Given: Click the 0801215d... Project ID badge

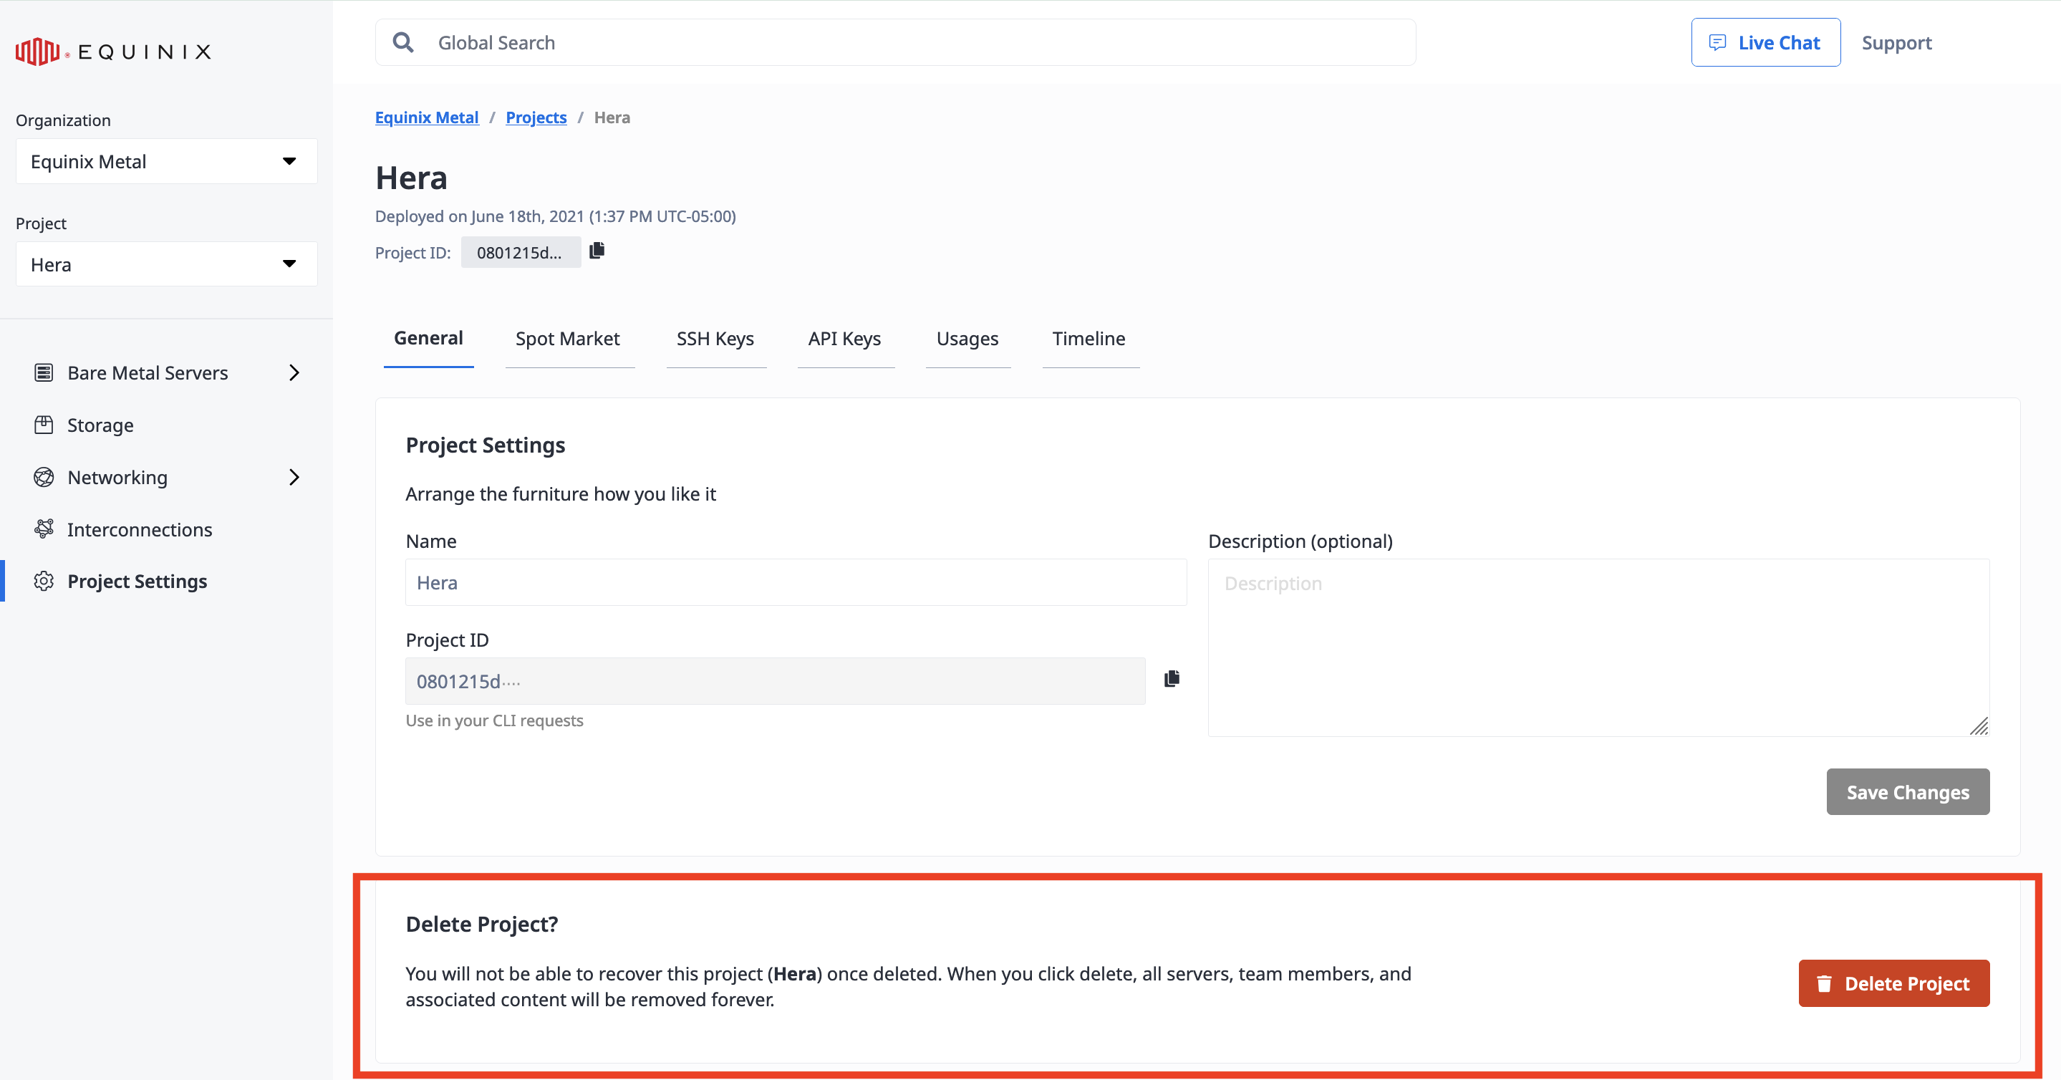Looking at the screenshot, I should click(521, 253).
